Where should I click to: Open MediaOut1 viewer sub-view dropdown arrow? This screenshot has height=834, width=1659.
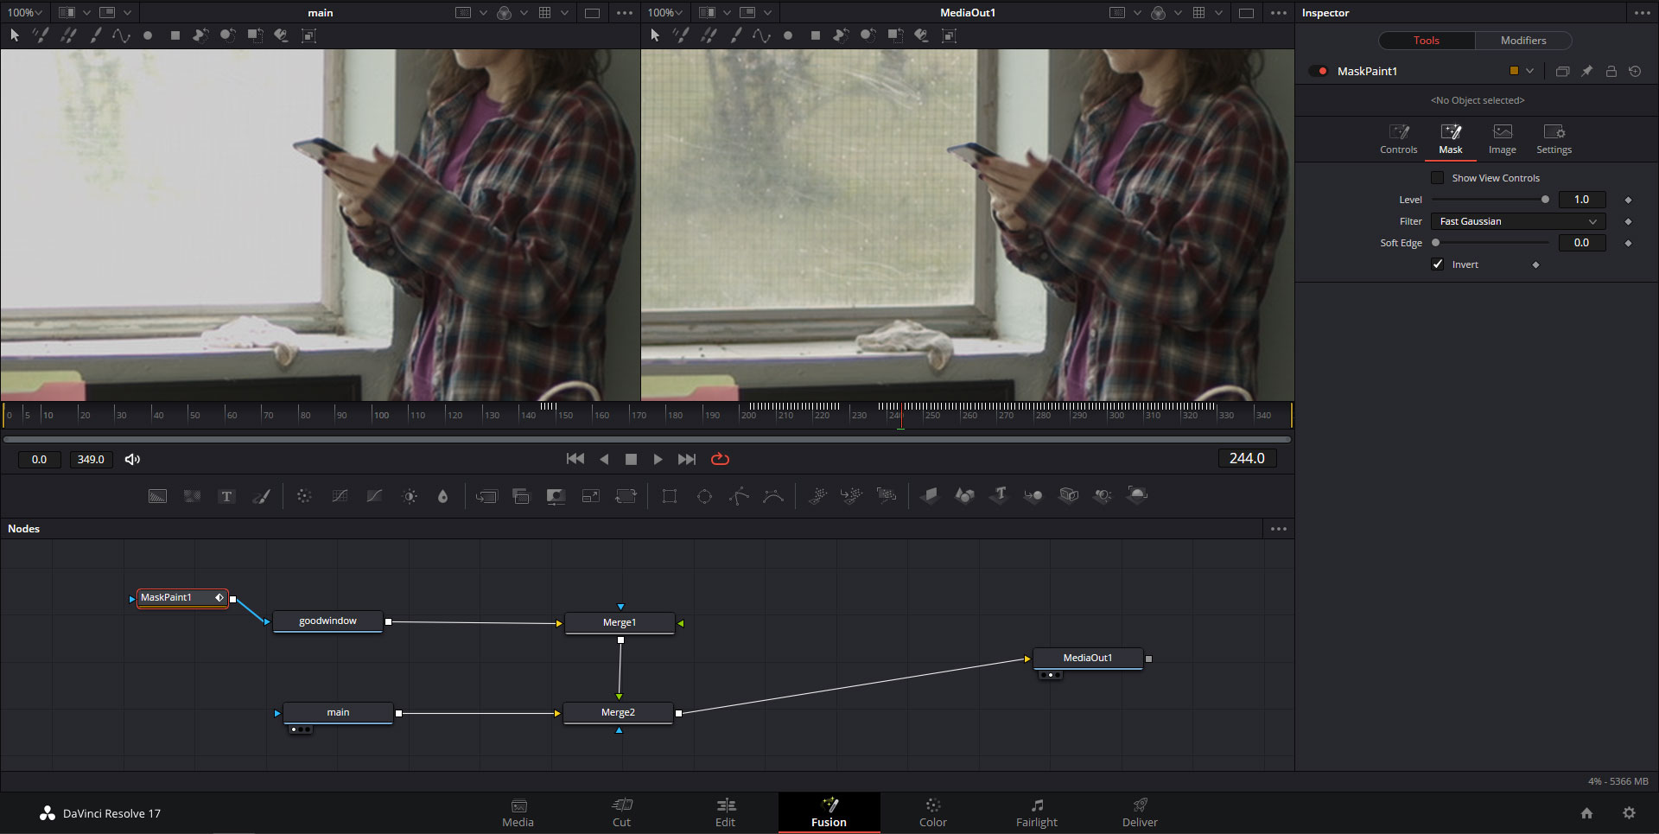[x=767, y=13]
